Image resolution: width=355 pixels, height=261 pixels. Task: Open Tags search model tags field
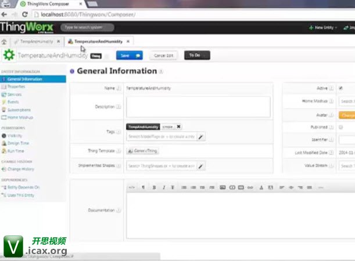[162, 137]
